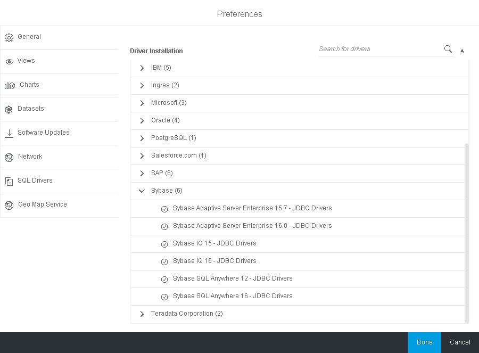Click check icon for Sybase IQ 16
Image resolution: width=479 pixels, height=353 pixels.
(164, 262)
